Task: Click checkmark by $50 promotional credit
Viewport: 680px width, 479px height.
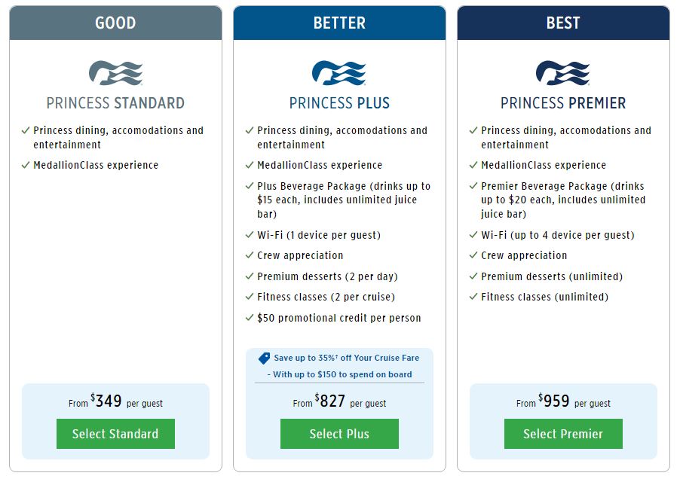Action: [x=250, y=318]
